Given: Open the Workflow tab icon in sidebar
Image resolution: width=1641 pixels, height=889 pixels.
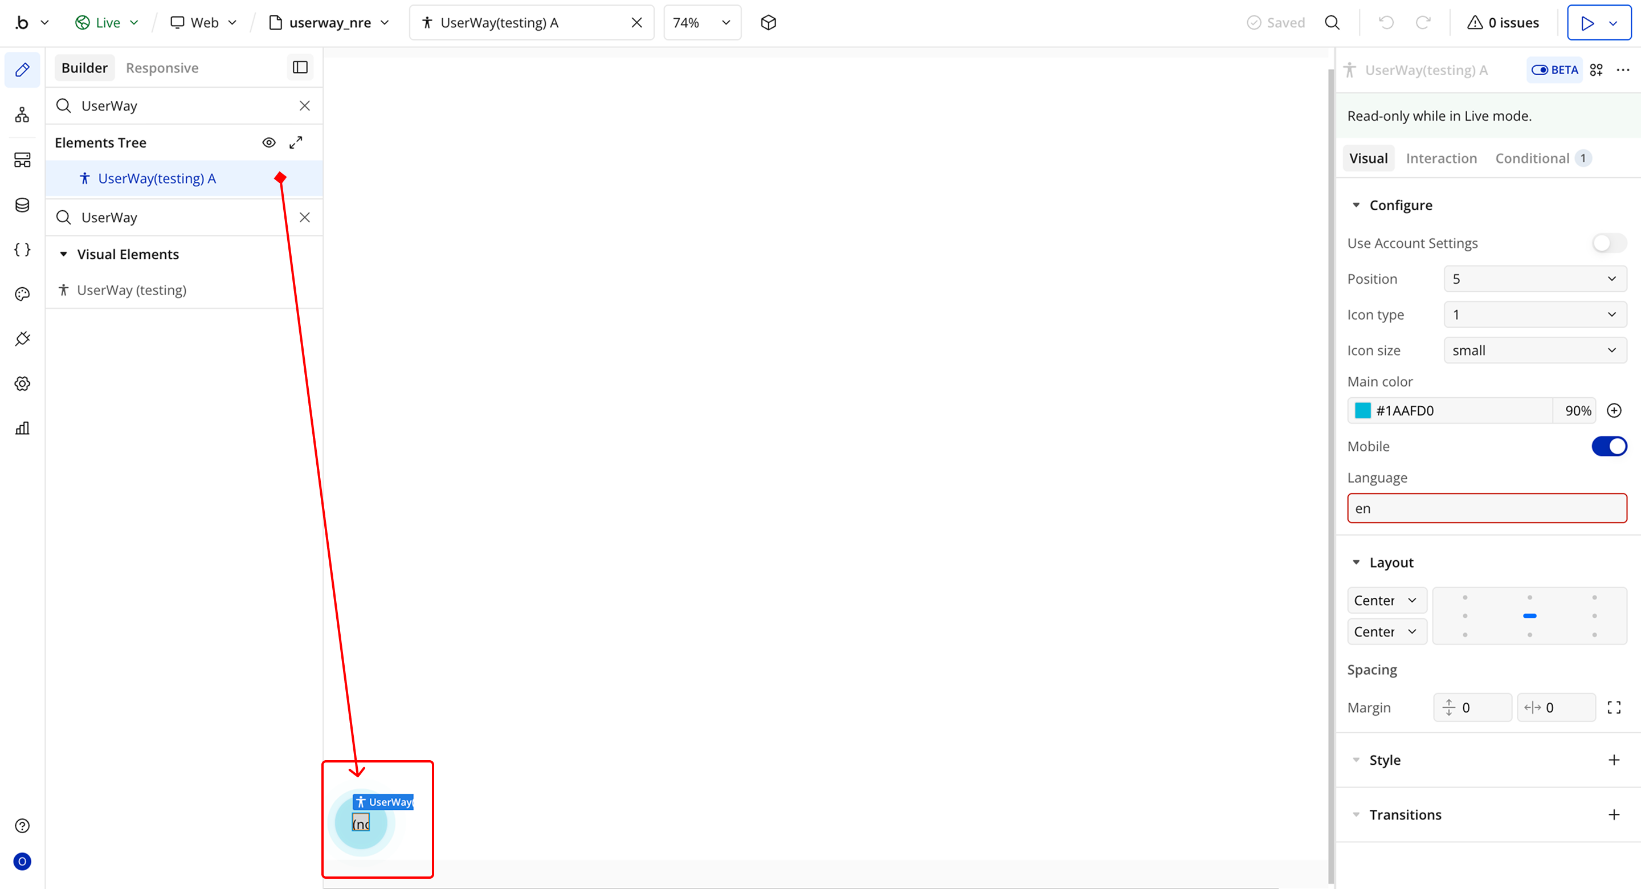Looking at the screenshot, I should click(22, 115).
